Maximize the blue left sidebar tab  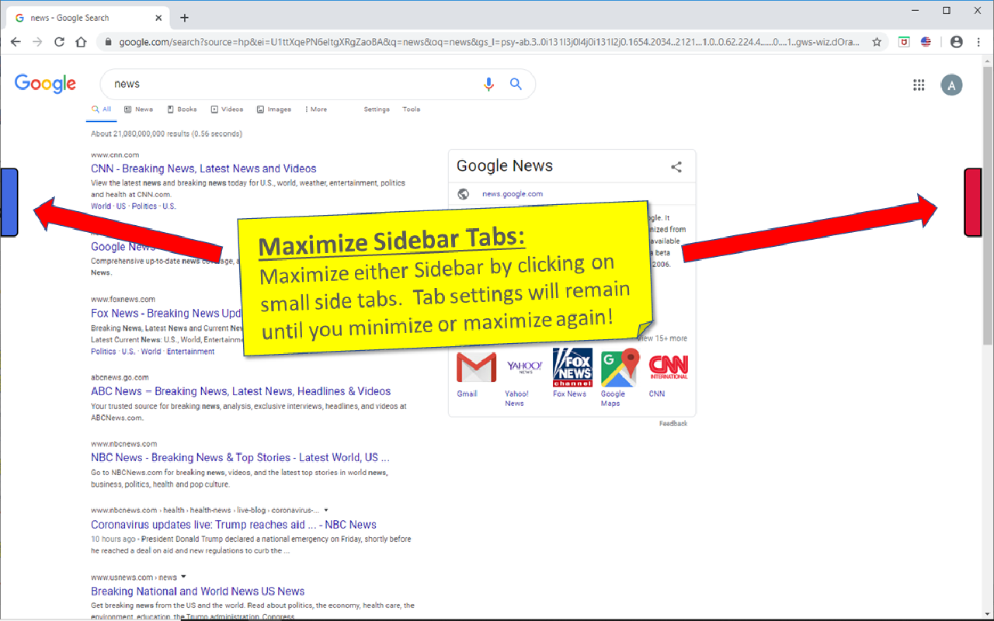[9, 202]
